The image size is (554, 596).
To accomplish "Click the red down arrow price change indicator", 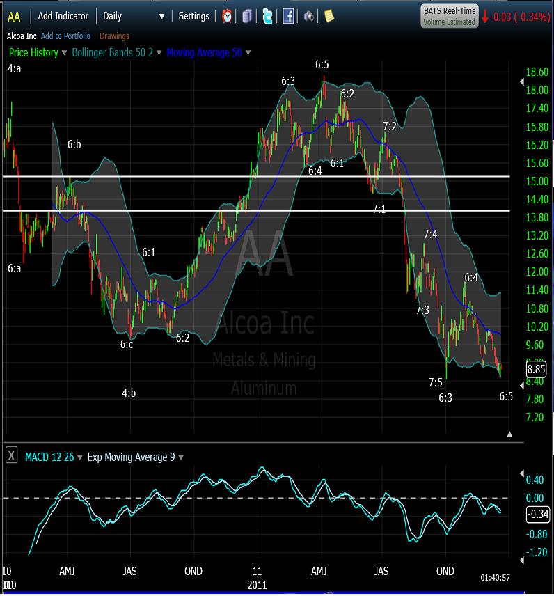I will click(485, 16).
